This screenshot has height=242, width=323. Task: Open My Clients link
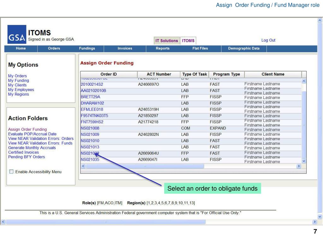(17, 85)
